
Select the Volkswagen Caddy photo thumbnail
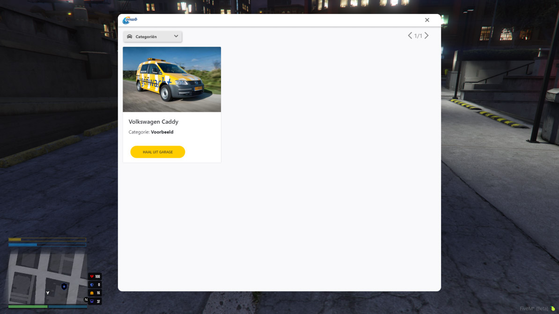pyautogui.click(x=172, y=79)
